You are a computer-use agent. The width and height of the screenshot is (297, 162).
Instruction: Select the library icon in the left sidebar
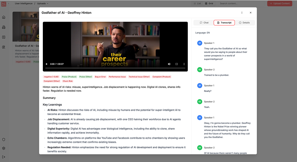(x=4, y=27)
